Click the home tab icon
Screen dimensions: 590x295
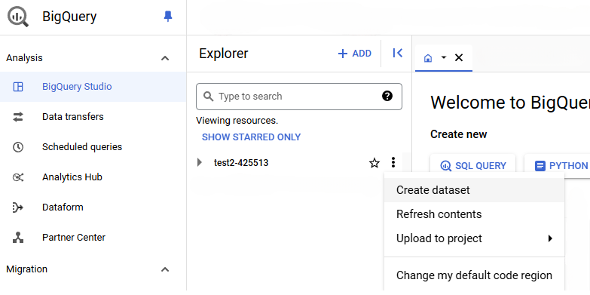(427, 58)
